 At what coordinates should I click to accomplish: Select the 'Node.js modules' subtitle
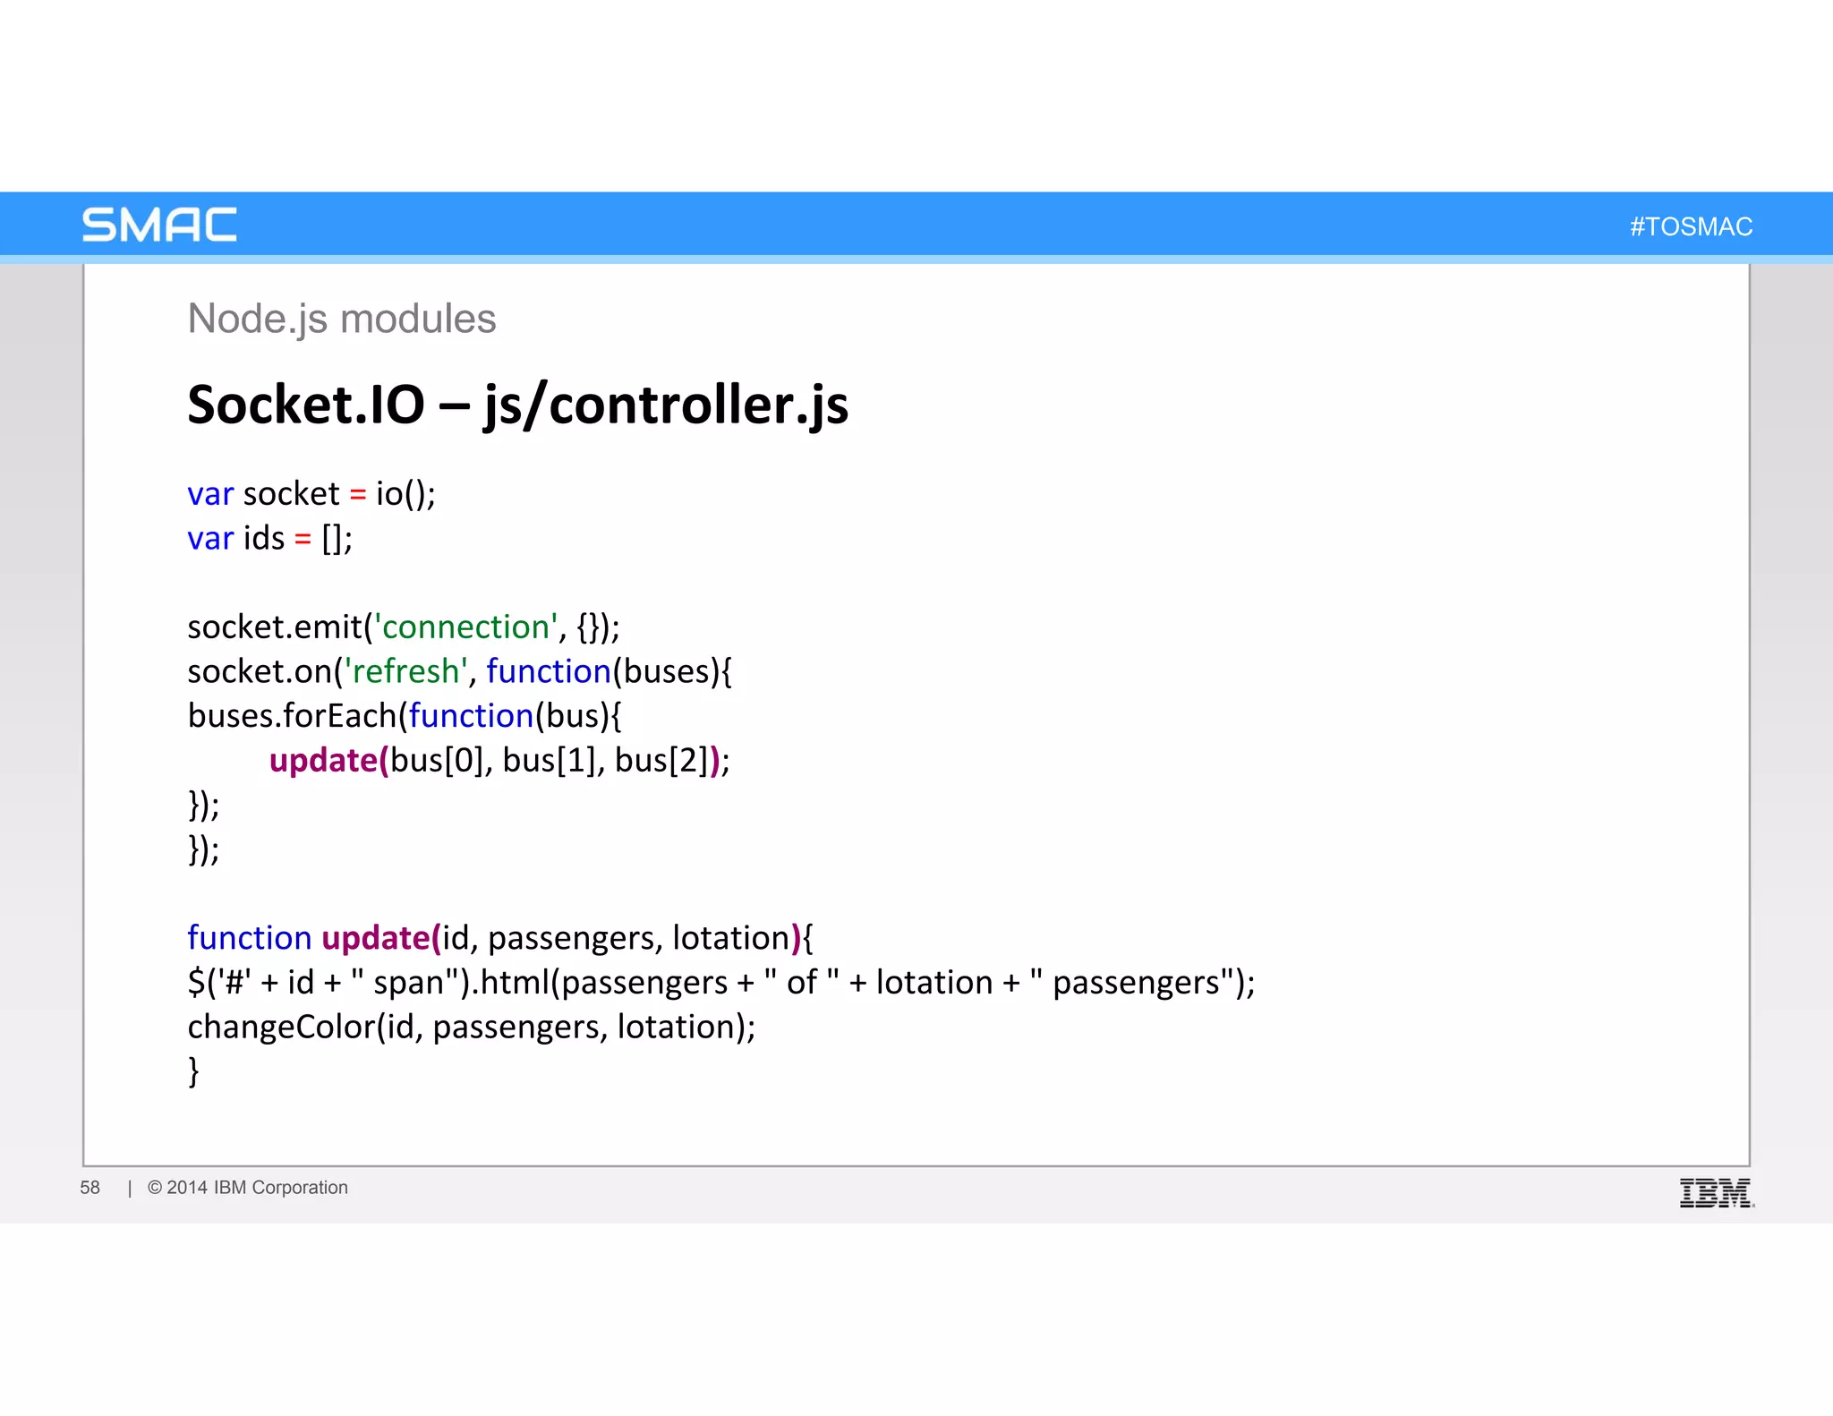pyautogui.click(x=341, y=319)
